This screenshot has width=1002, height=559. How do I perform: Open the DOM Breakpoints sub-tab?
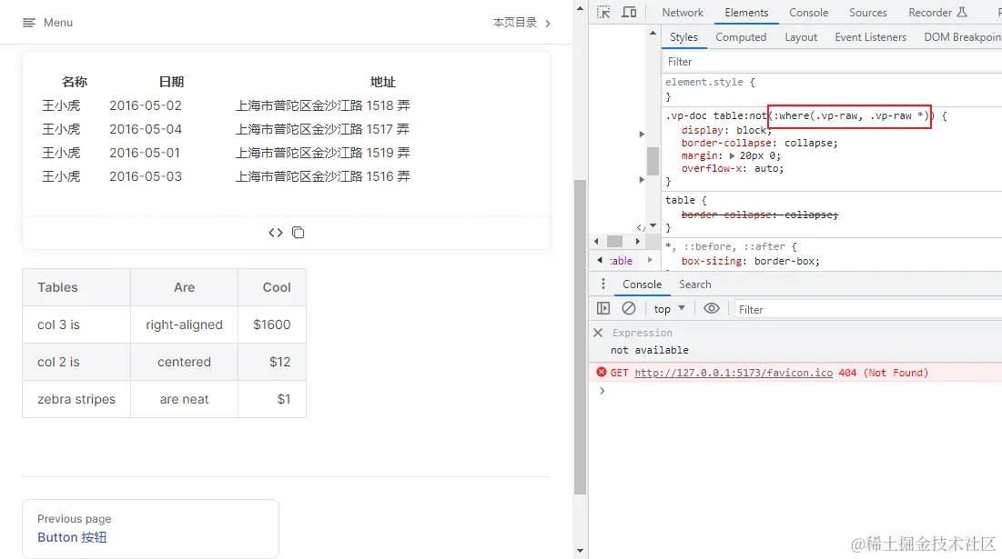[962, 37]
